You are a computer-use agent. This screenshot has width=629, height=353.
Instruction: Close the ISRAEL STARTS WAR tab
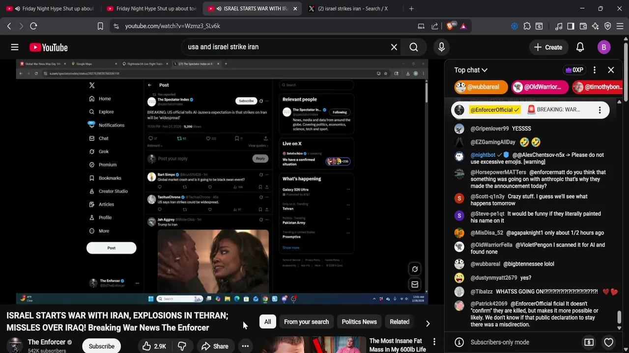click(295, 8)
